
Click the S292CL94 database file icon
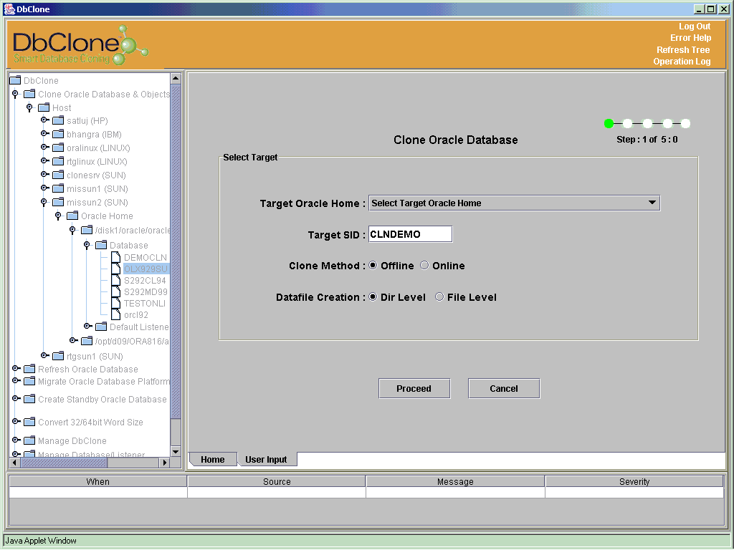coord(115,280)
